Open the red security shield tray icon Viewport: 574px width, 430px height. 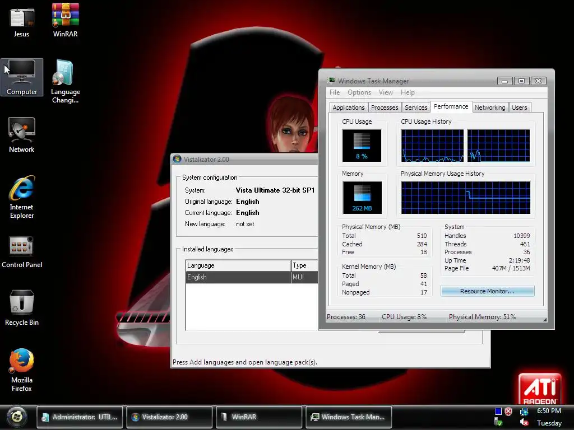[x=508, y=412]
